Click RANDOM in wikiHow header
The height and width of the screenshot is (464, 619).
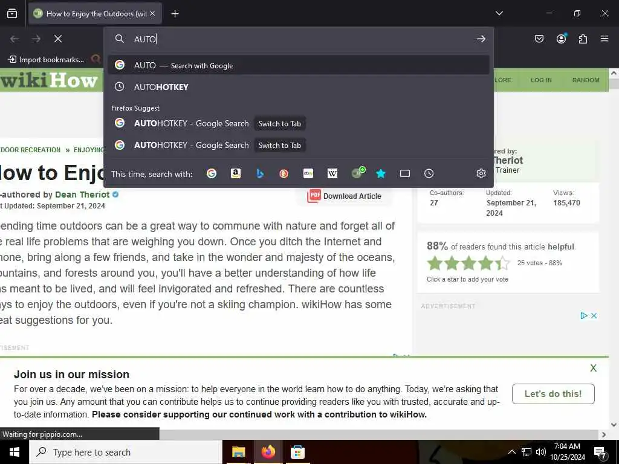pyautogui.click(x=585, y=80)
